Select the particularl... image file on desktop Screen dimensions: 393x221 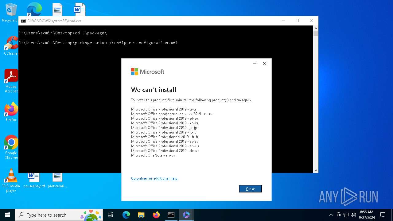point(57,180)
